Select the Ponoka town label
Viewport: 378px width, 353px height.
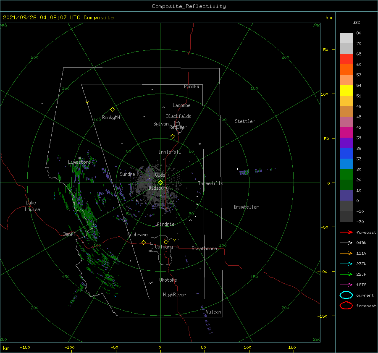point(192,86)
